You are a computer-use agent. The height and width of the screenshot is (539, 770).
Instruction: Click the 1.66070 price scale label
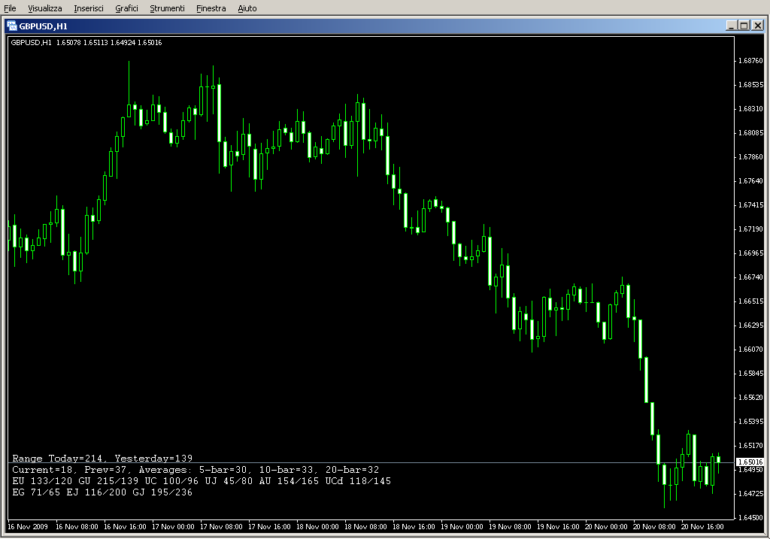(751, 350)
